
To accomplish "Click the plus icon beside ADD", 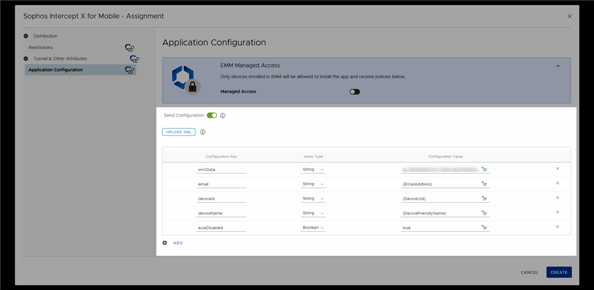I will (x=165, y=243).
